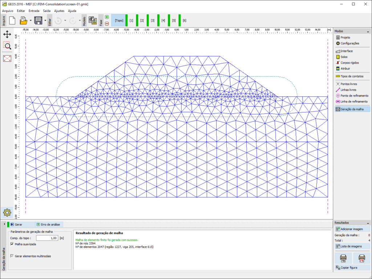Click the fit-to-window view icon
This screenshot has height=279, width=372.
coord(7,58)
